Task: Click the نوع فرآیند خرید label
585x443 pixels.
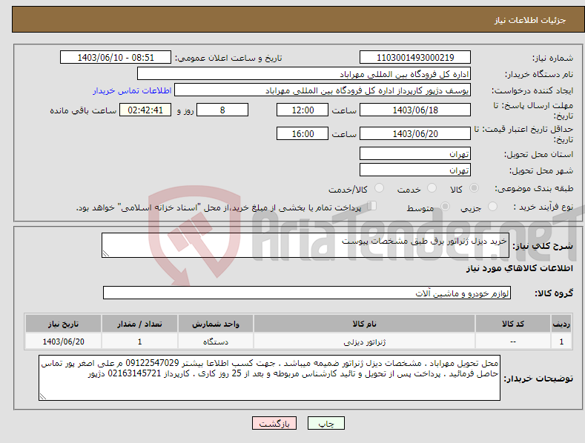Action: click(x=543, y=207)
